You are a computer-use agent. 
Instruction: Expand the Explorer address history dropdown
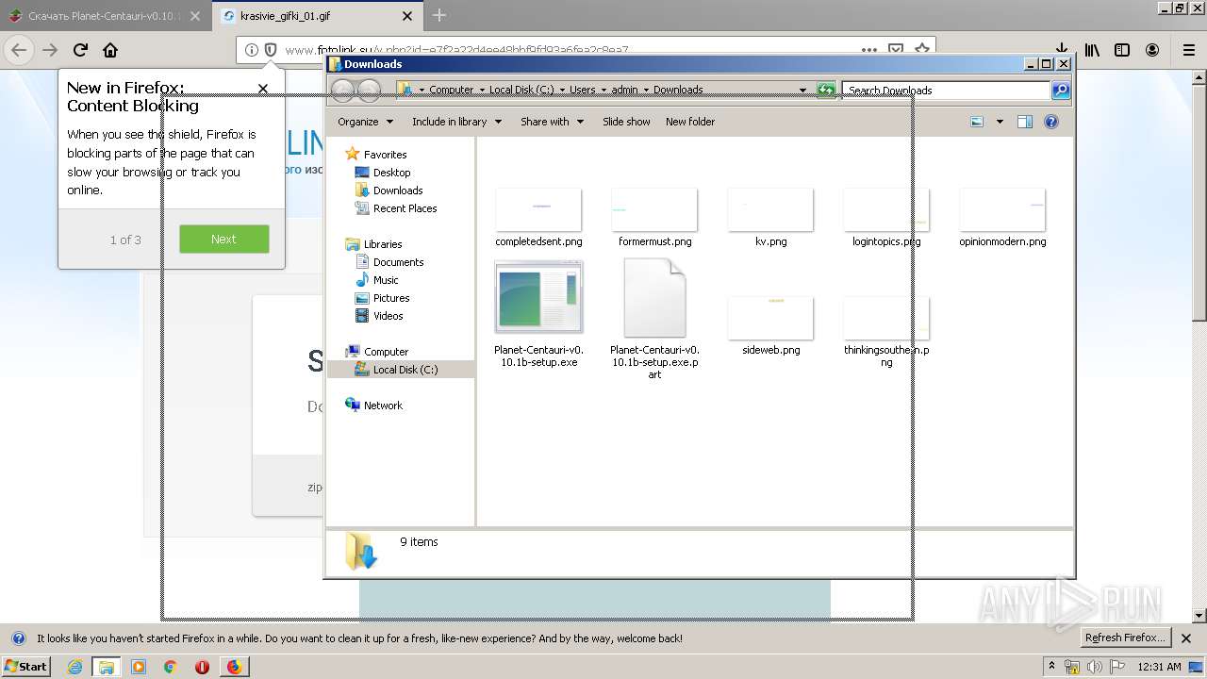802,91
